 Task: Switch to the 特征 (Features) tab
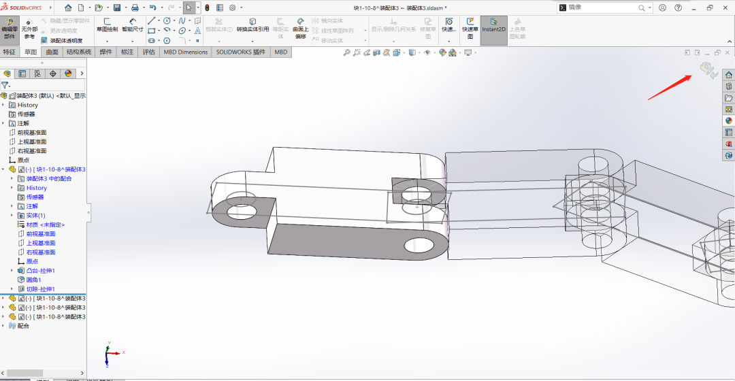(x=9, y=52)
